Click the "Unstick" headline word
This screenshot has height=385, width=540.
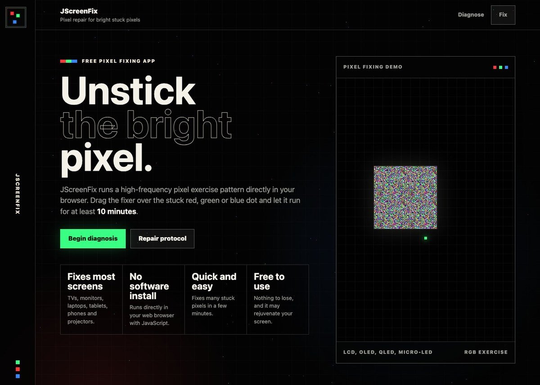pyautogui.click(x=128, y=91)
